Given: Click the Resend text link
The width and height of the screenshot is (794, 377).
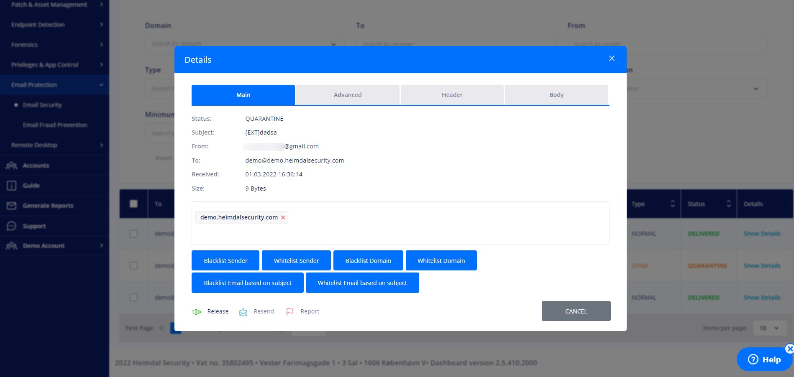Looking at the screenshot, I should pos(264,311).
